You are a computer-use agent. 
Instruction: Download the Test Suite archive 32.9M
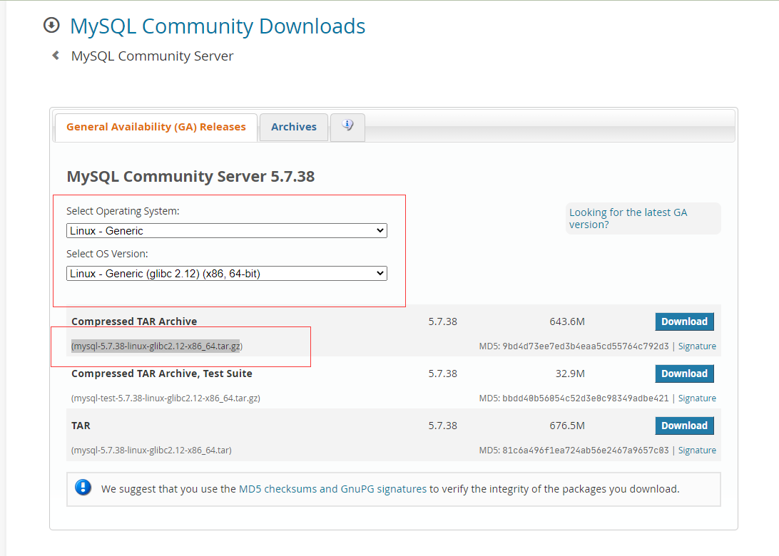click(x=684, y=374)
